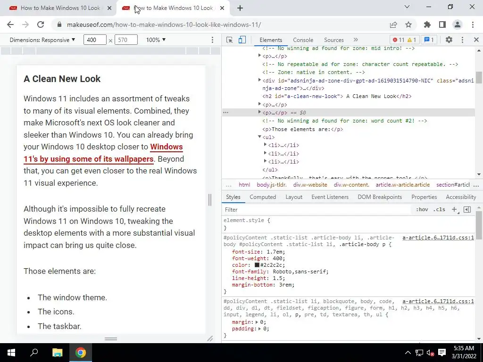
Task: Open the Computed tab
Action: [263, 197]
